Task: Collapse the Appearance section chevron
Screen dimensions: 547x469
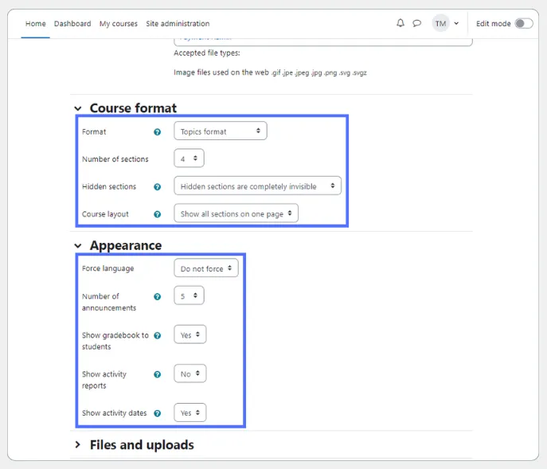Action: point(78,246)
